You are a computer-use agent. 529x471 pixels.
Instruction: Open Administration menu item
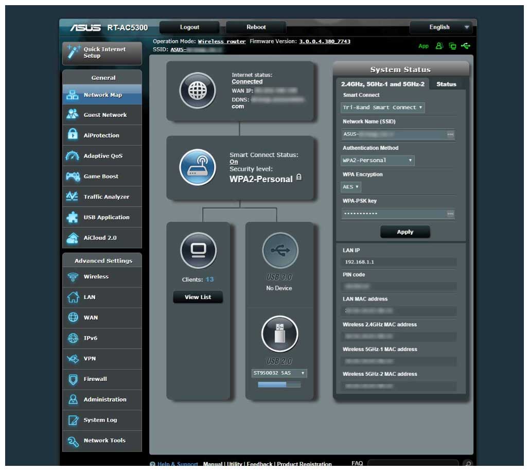pyautogui.click(x=102, y=399)
